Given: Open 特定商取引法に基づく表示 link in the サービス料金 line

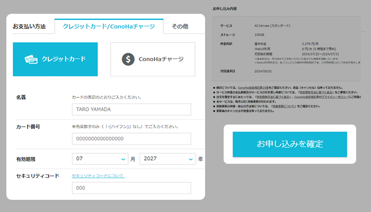Looking at the screenshot, I should 316,92.
